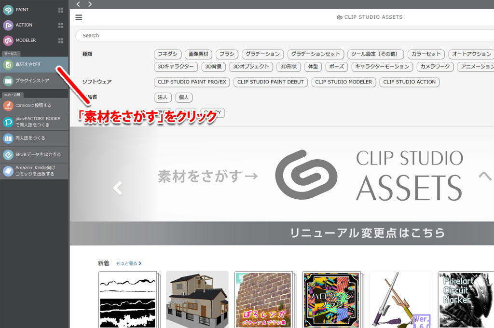Viewport: 494px width, 328px height.
Task: Open the hamburger menu in Assets
Action: tap(79, 17)
